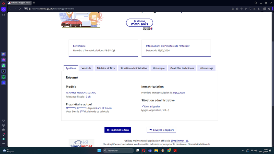274x154 pixels.
Task: Toggle the VPN badge in address bar
Action: [x=26, y=9]
